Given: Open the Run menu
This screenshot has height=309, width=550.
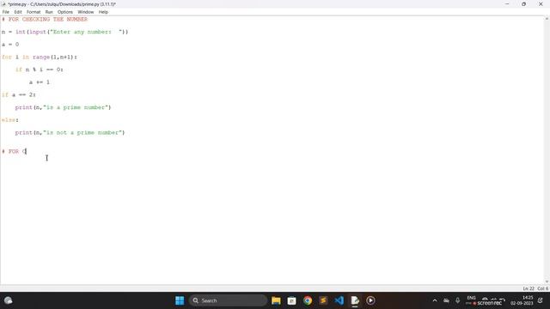Looking at the screenshot, I should point(49,12).
